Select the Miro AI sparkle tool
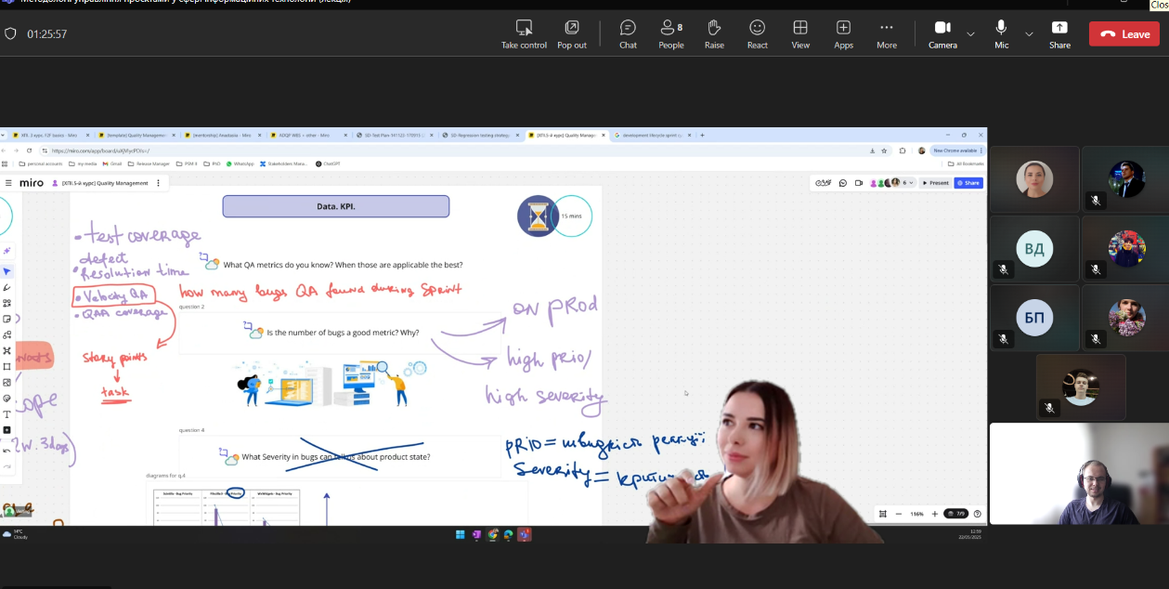This screenshot has height=589, width=1169. tap(6, 251)
